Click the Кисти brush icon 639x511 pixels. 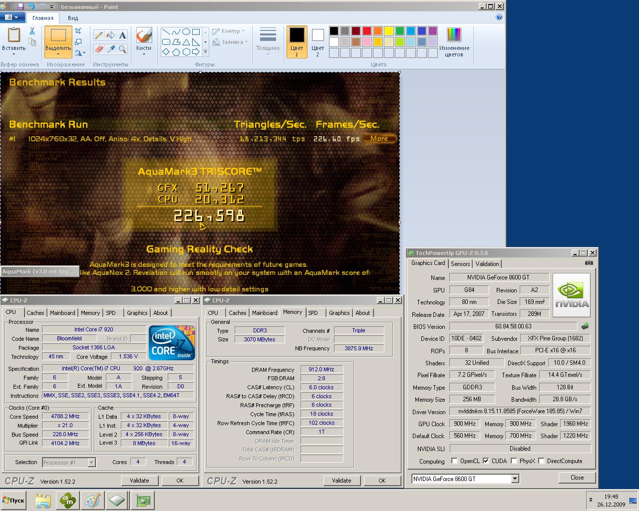[x=144, y=35]
